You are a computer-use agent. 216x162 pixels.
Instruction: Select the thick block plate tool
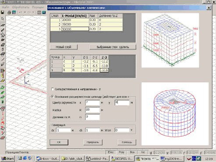3,45
